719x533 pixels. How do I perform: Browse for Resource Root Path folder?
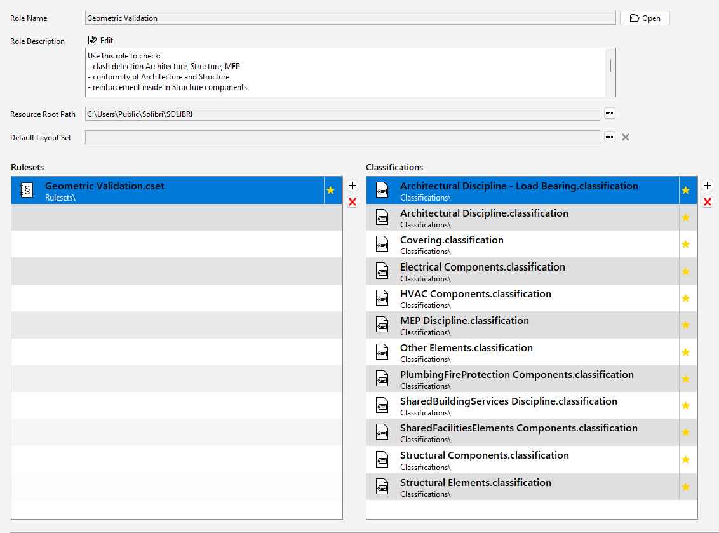(x=609, y=113)
